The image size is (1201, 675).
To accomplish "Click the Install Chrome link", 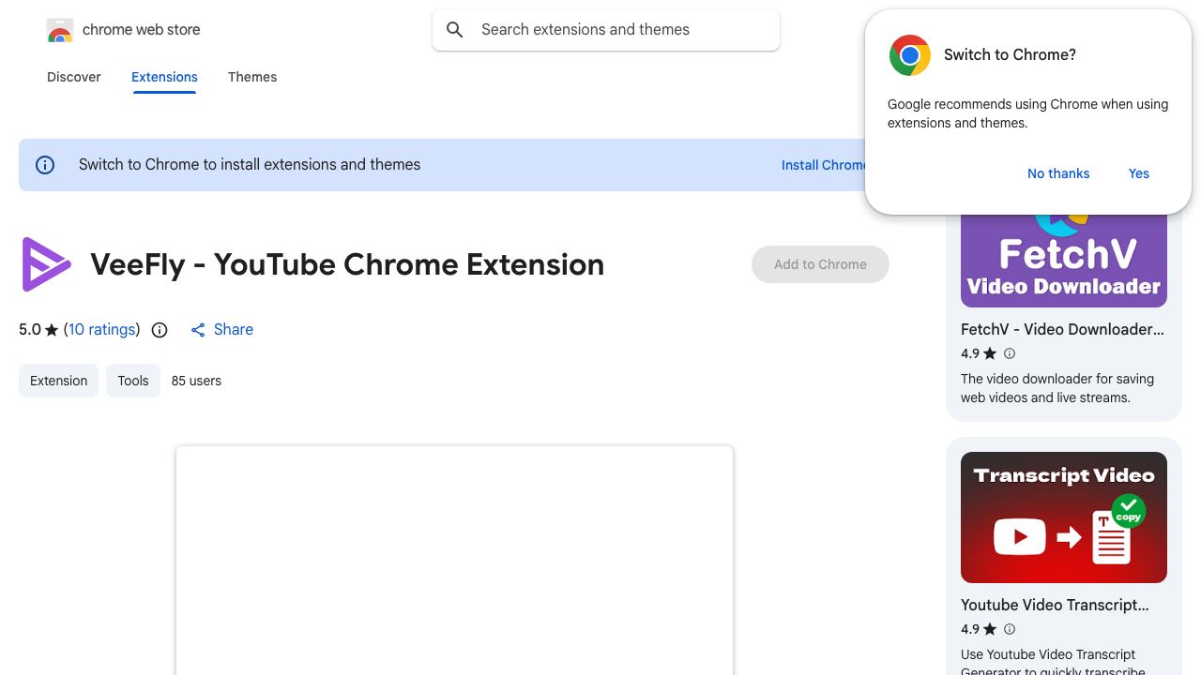I will coord(823,165).
